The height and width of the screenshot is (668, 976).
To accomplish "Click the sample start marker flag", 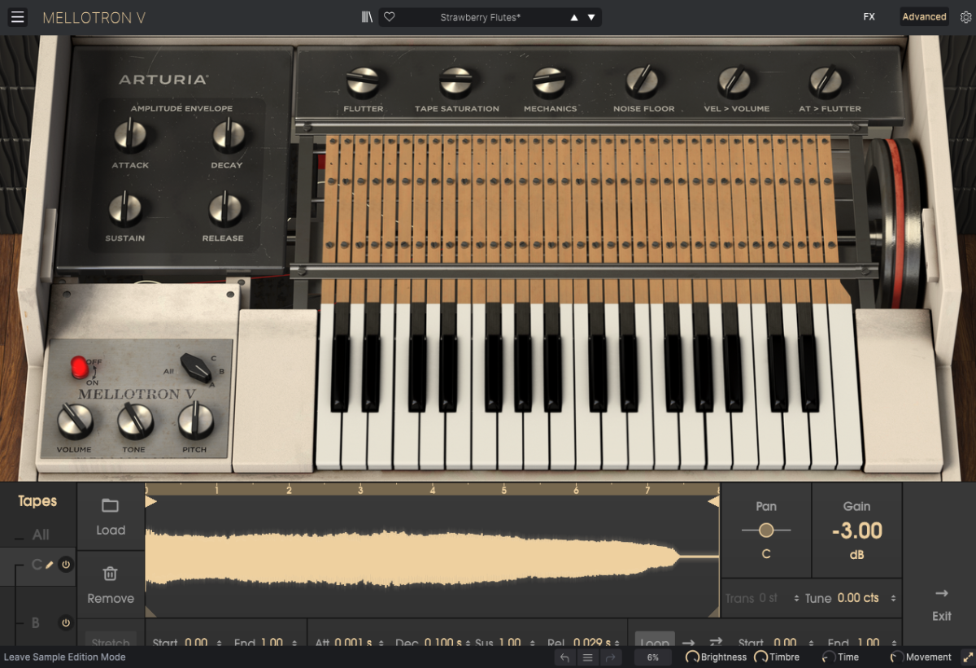I will 151,502.
